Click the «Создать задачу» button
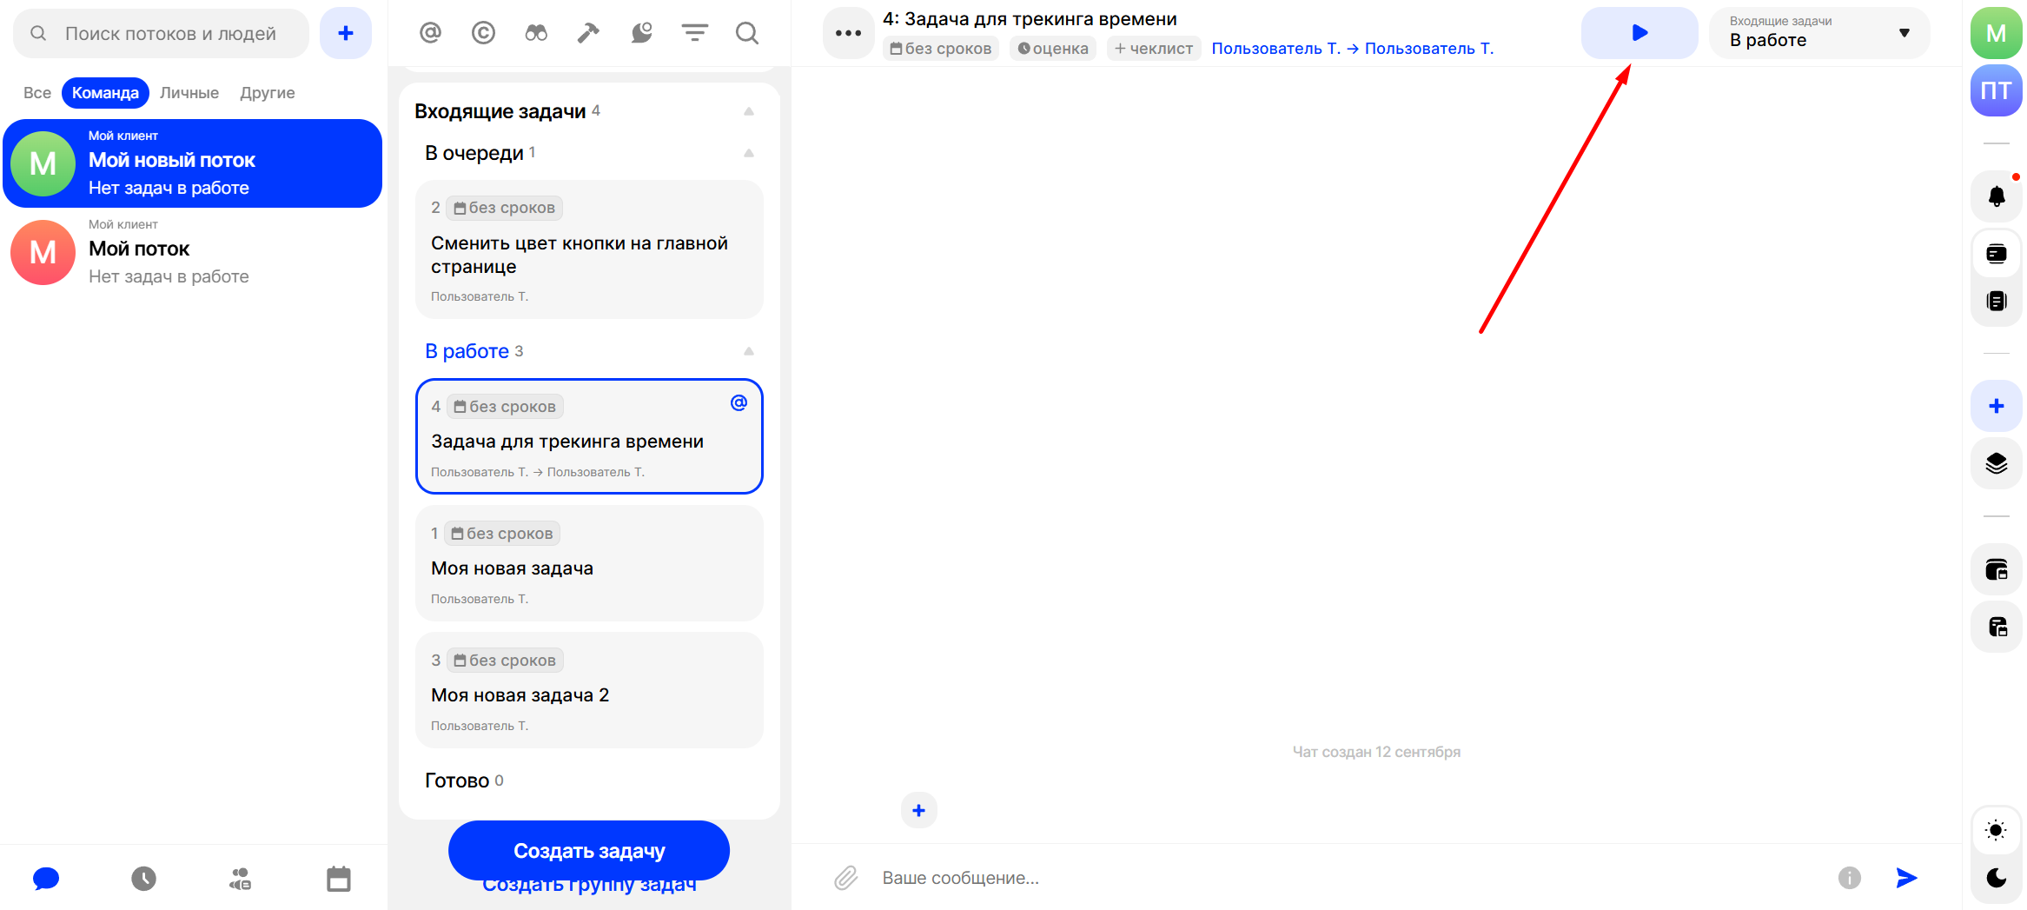Viewport: 2027px width, 910px height. 588,850
